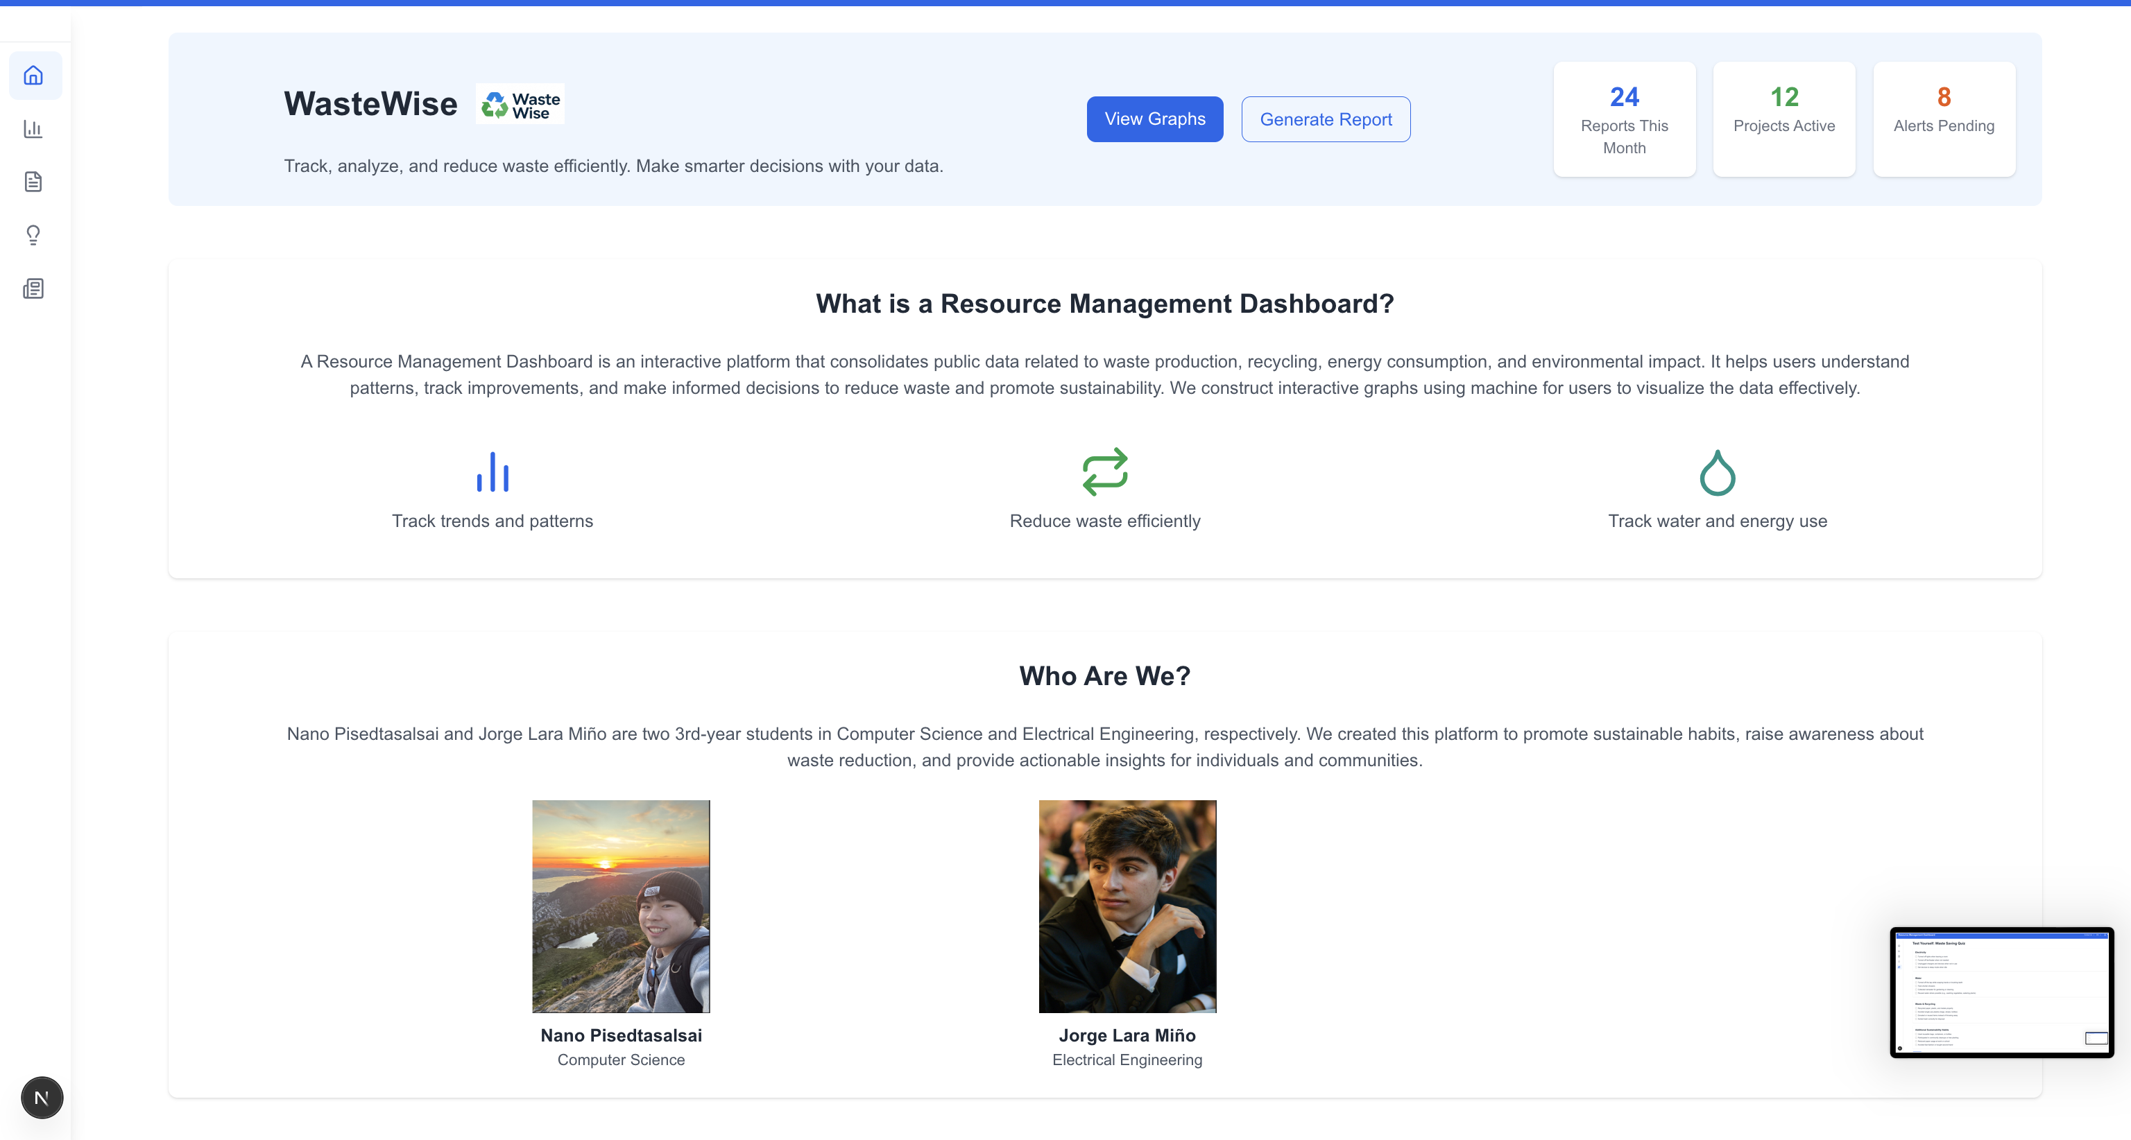Open the document reports sidebar icon
2131x1140 pixels.
tap(34, 182)
